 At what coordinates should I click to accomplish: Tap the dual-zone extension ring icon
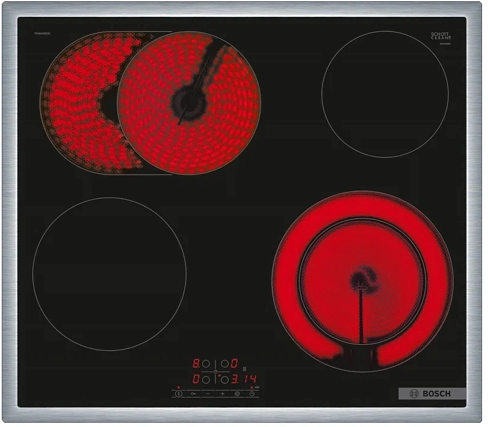click(x=237, y=393)
